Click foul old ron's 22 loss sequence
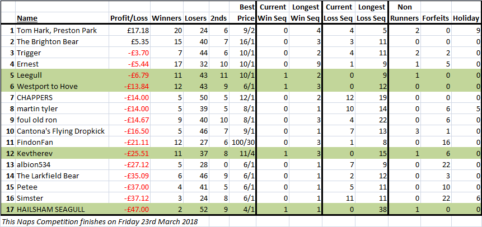This screenshot has height=227, width=482. pyautogui.click(x=372, y=120)
